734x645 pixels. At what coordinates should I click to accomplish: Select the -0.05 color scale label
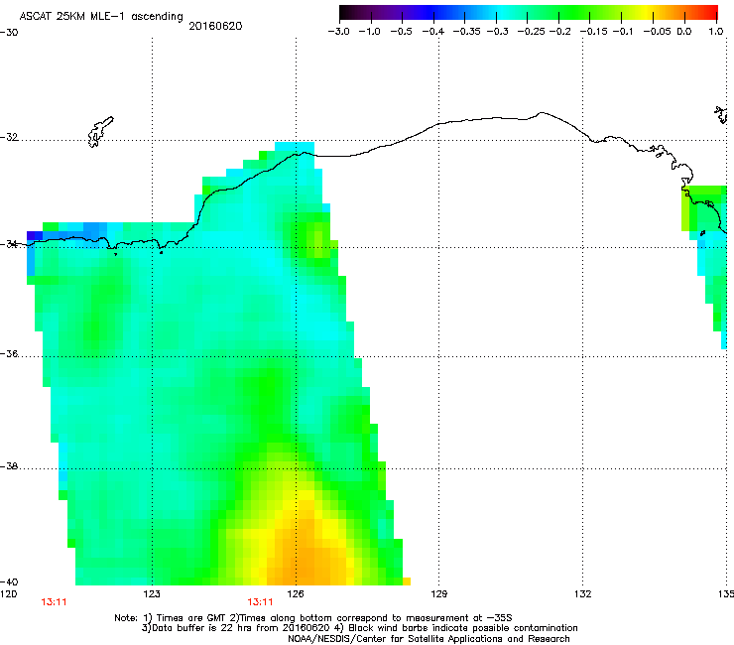(x=657, y=32)
